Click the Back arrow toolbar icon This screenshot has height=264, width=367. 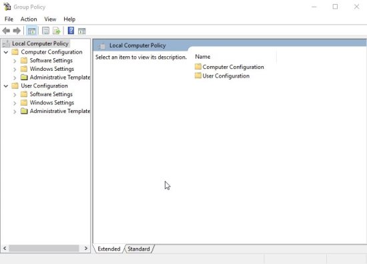pos(6,31)
